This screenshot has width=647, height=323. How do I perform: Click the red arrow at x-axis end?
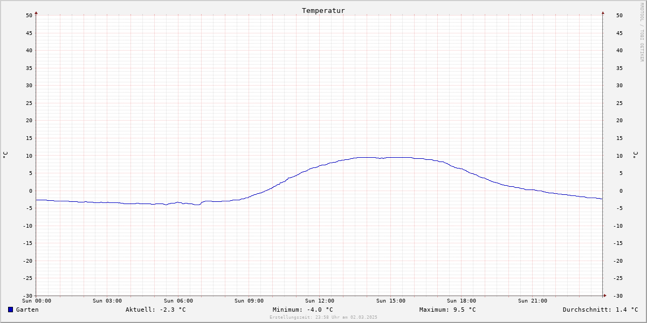pyautogui.click(x=605, y=296)
